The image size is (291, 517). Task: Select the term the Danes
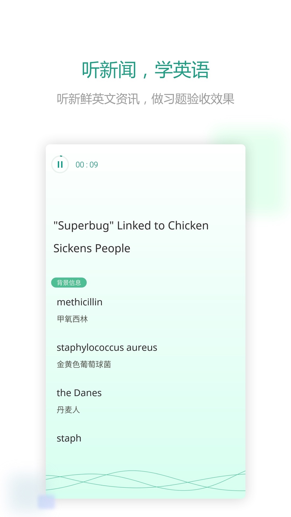pos(79,393)
